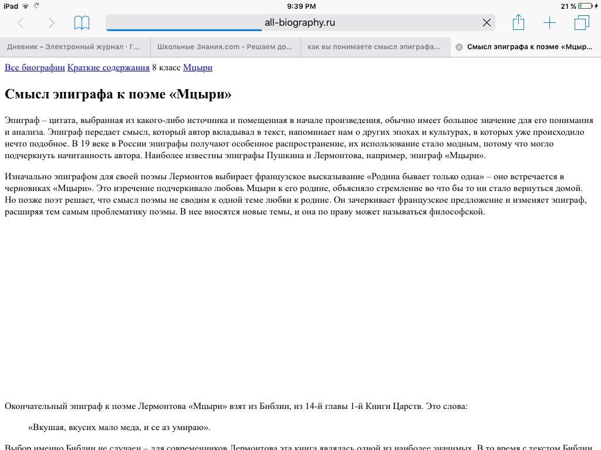Stop page loading with the X icon
601x450 pixels.
487,23
